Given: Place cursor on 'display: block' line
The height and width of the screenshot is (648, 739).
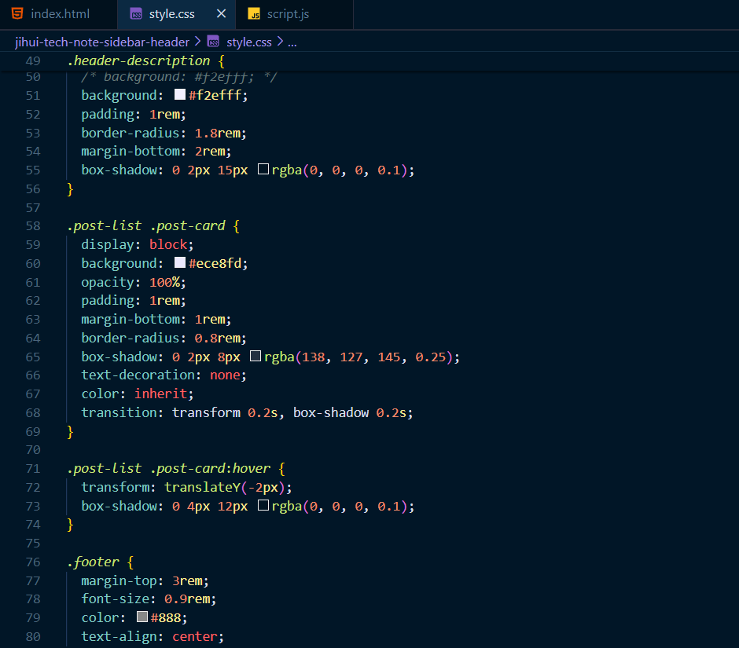Looking at the screenshot, I should point(137,244).
